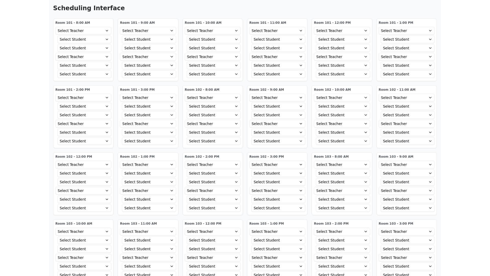Open second teacher dropdown in Room 101 3:00 PM
This screenshot has width=490, height=276.
tap(148, 124)
